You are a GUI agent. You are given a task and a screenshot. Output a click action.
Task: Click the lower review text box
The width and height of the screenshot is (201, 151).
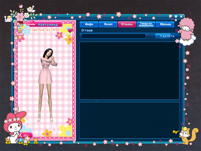pos(129,120)
